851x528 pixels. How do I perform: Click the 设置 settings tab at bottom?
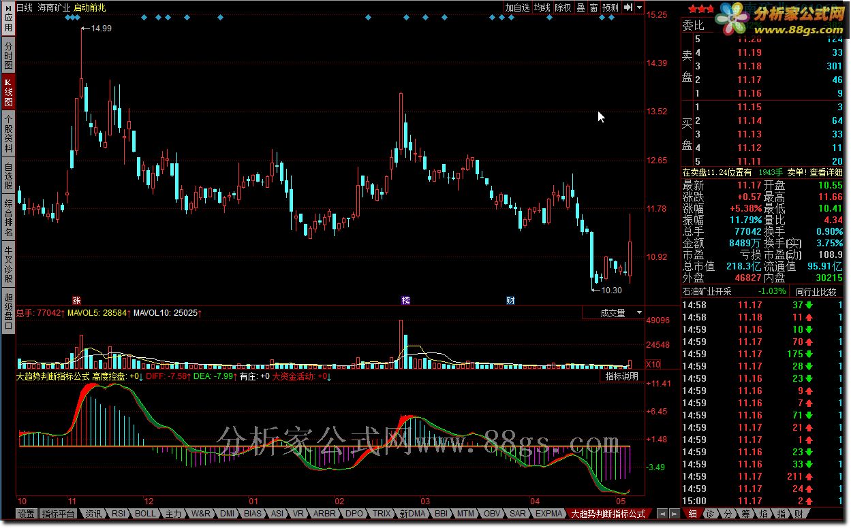click(27, 514)
